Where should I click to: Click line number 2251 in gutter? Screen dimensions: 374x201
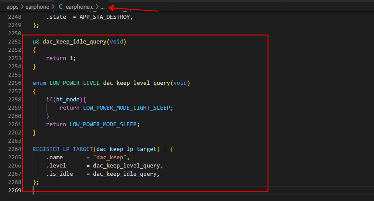[14, 42]
